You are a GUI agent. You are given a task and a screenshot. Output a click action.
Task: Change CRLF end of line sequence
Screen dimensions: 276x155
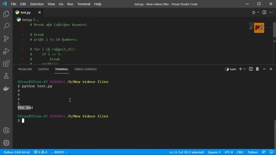240,152
